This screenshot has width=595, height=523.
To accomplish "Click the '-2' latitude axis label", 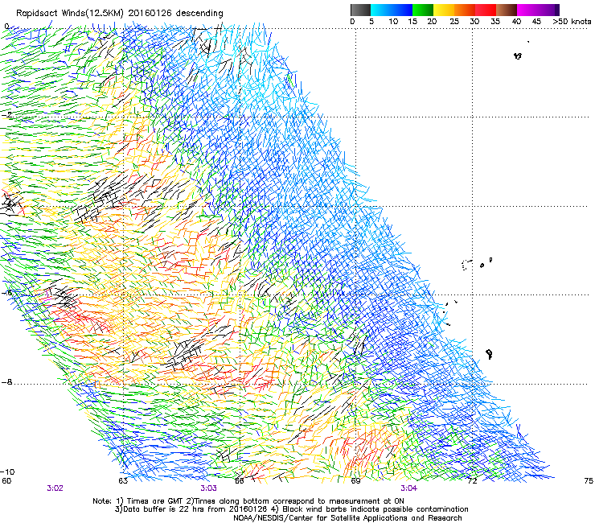I will point(7,114).
